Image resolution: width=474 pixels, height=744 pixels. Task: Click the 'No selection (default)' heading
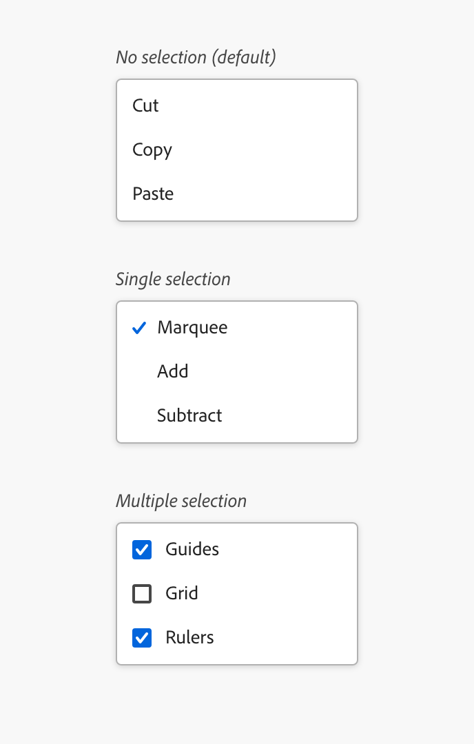tap(196, 57)
